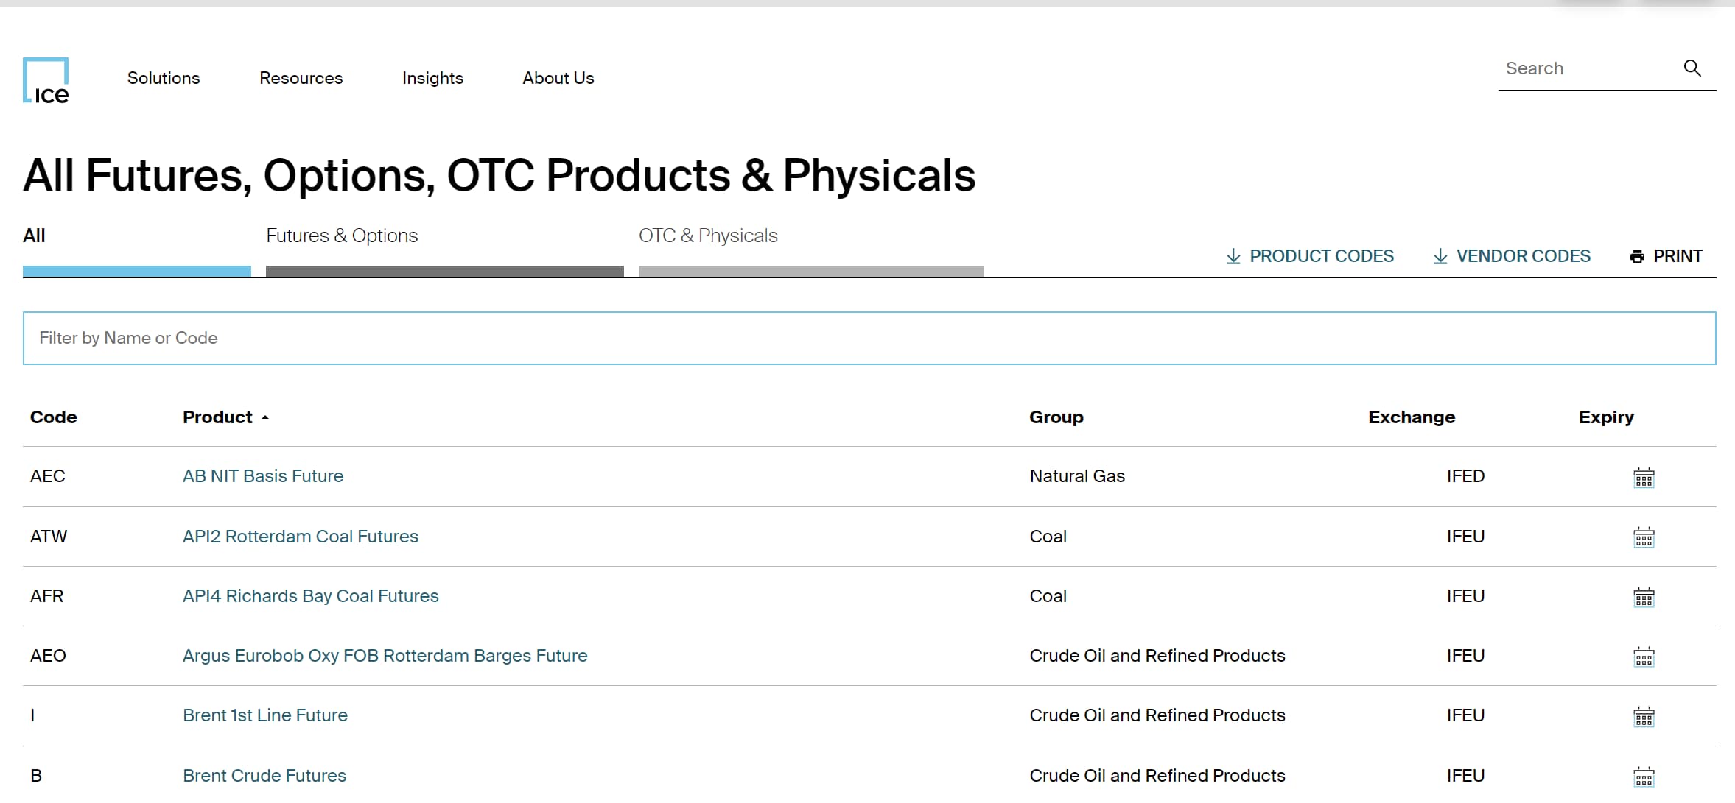1735x803 pixels.
Task: Click the Filter by Name or Code field
Action: pyautogui.click(x=869, y=338)
